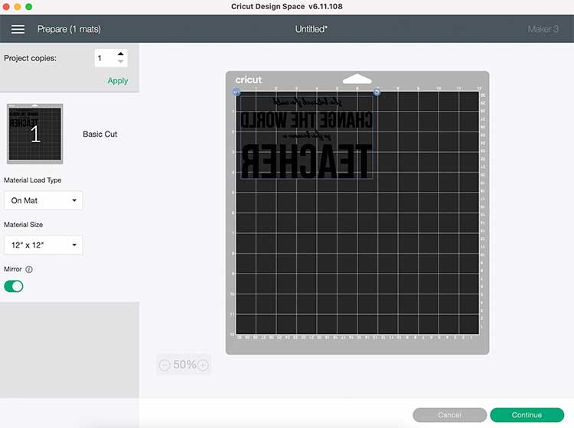Minimize the window with the yellow button

(x=17, y=7)
